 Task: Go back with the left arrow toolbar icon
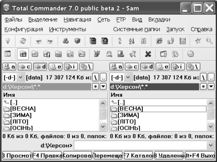38,41
